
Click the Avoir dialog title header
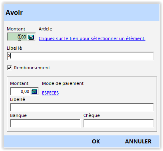[x=14, y=12]
